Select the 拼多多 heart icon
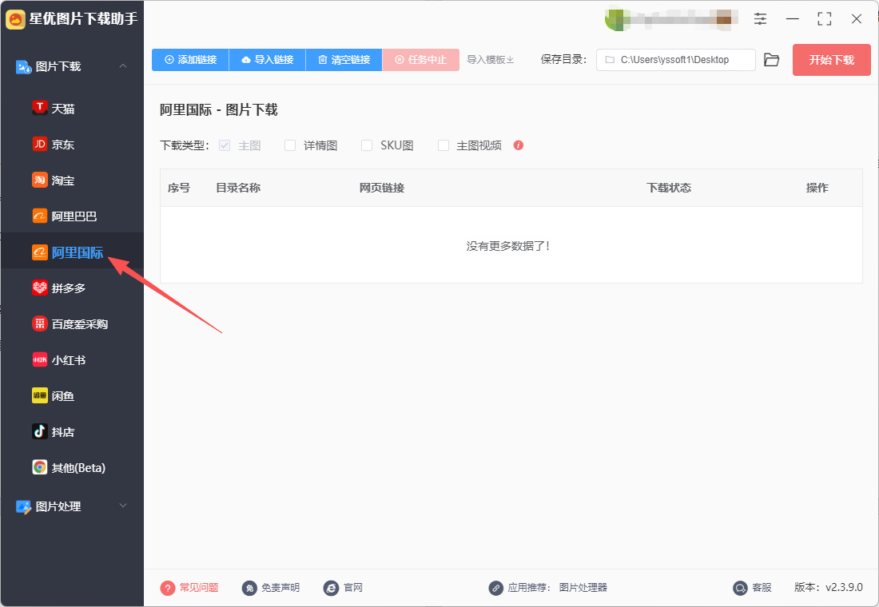Image resolution: width=879 pixels, height=607 pixels. [x=40, y=288]
